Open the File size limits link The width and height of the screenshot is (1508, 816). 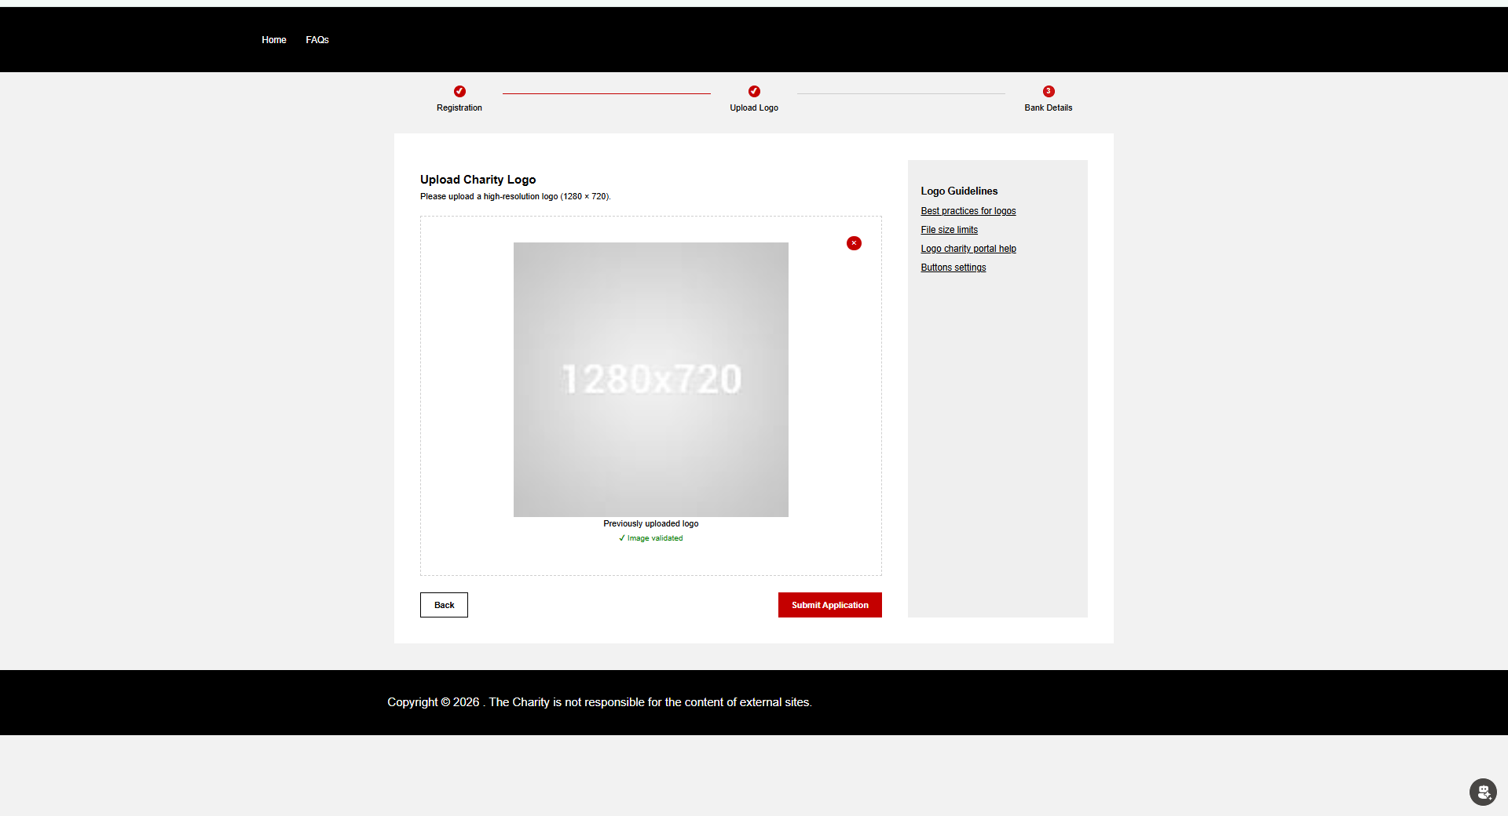(x=950, y=230)
